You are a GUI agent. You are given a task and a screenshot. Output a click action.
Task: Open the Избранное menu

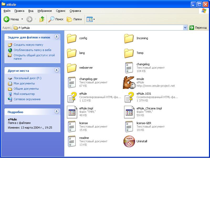(45, 11)
